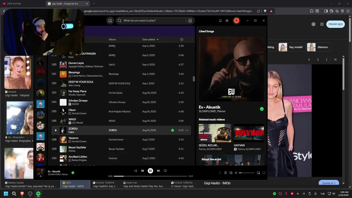Open Connect to a device icon

pos(231,173)
